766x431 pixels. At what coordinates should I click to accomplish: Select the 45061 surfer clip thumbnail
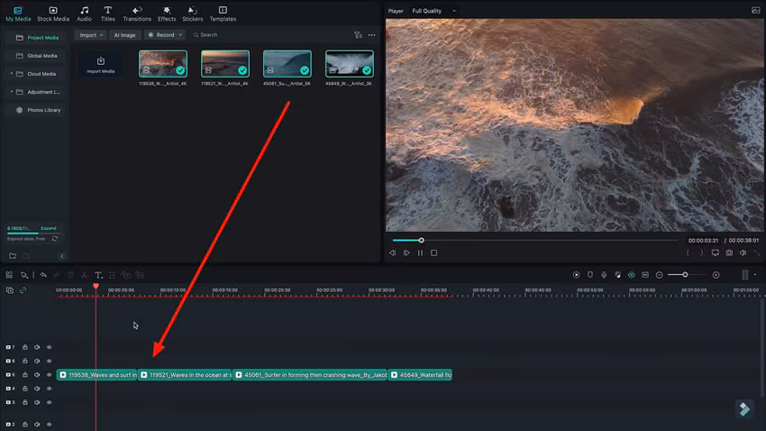287,64
